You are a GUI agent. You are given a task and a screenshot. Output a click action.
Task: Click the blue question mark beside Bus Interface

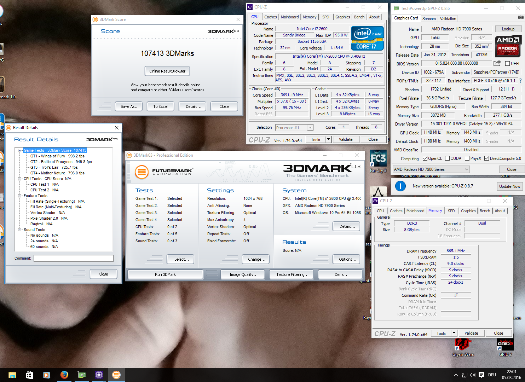[x=520, y=81]
